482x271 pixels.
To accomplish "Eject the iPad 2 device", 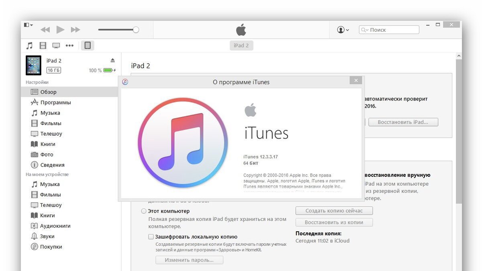I will [112, 60].
